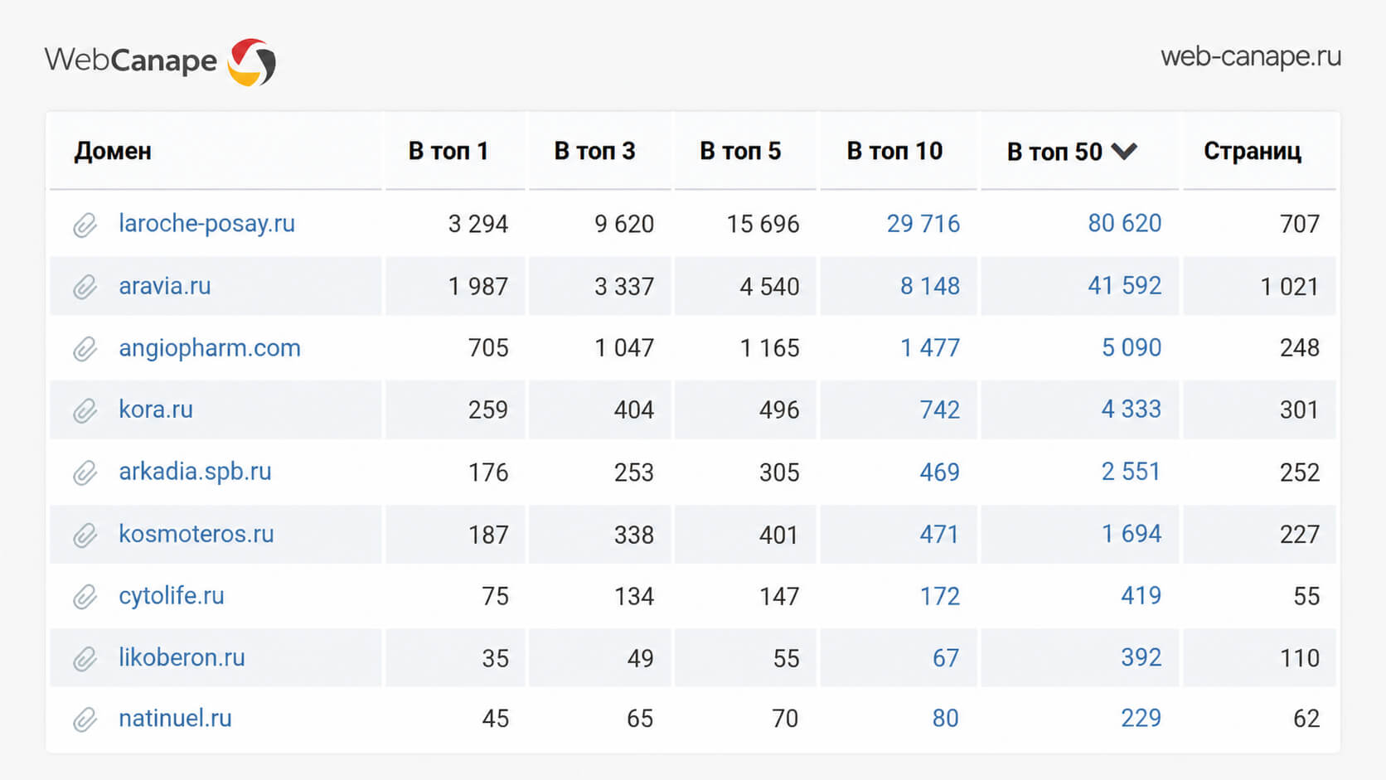Sort by the В топ 5 column header
The width and height of the screenshot is (1386, 780).
[x=740, y=151]
